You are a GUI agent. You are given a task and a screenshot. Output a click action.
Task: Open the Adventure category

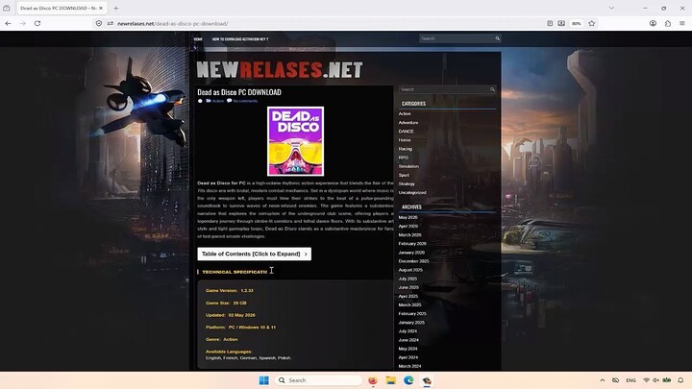[408, 123]
